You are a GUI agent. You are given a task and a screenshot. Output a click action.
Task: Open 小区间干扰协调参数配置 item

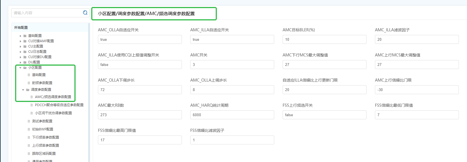(x=53, y=113)
